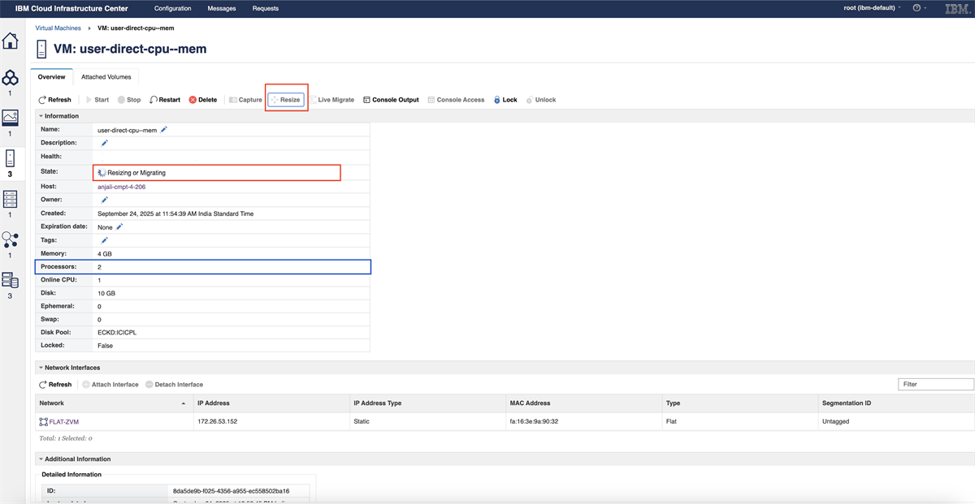
Task: Open the FLAT-ZVM network link
Action: pyautogui.click(x=65, y=422)
